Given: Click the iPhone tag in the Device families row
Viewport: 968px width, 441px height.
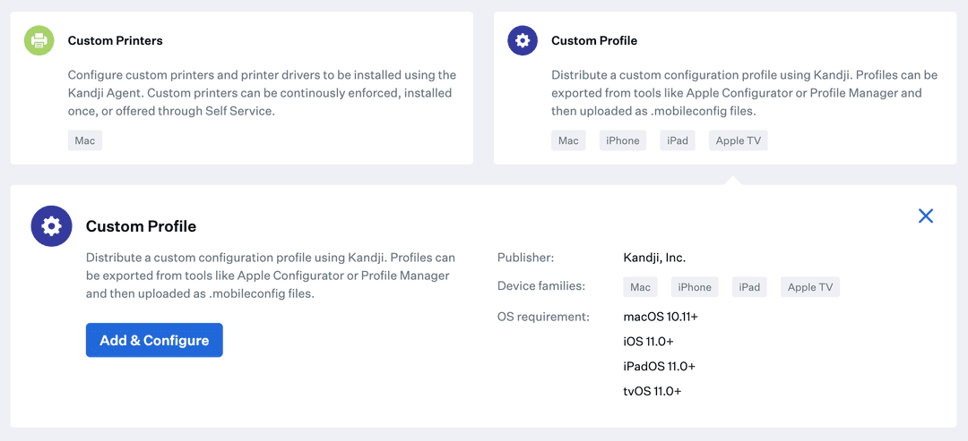Looking at the screenshot, I should [x=696, y=287].
